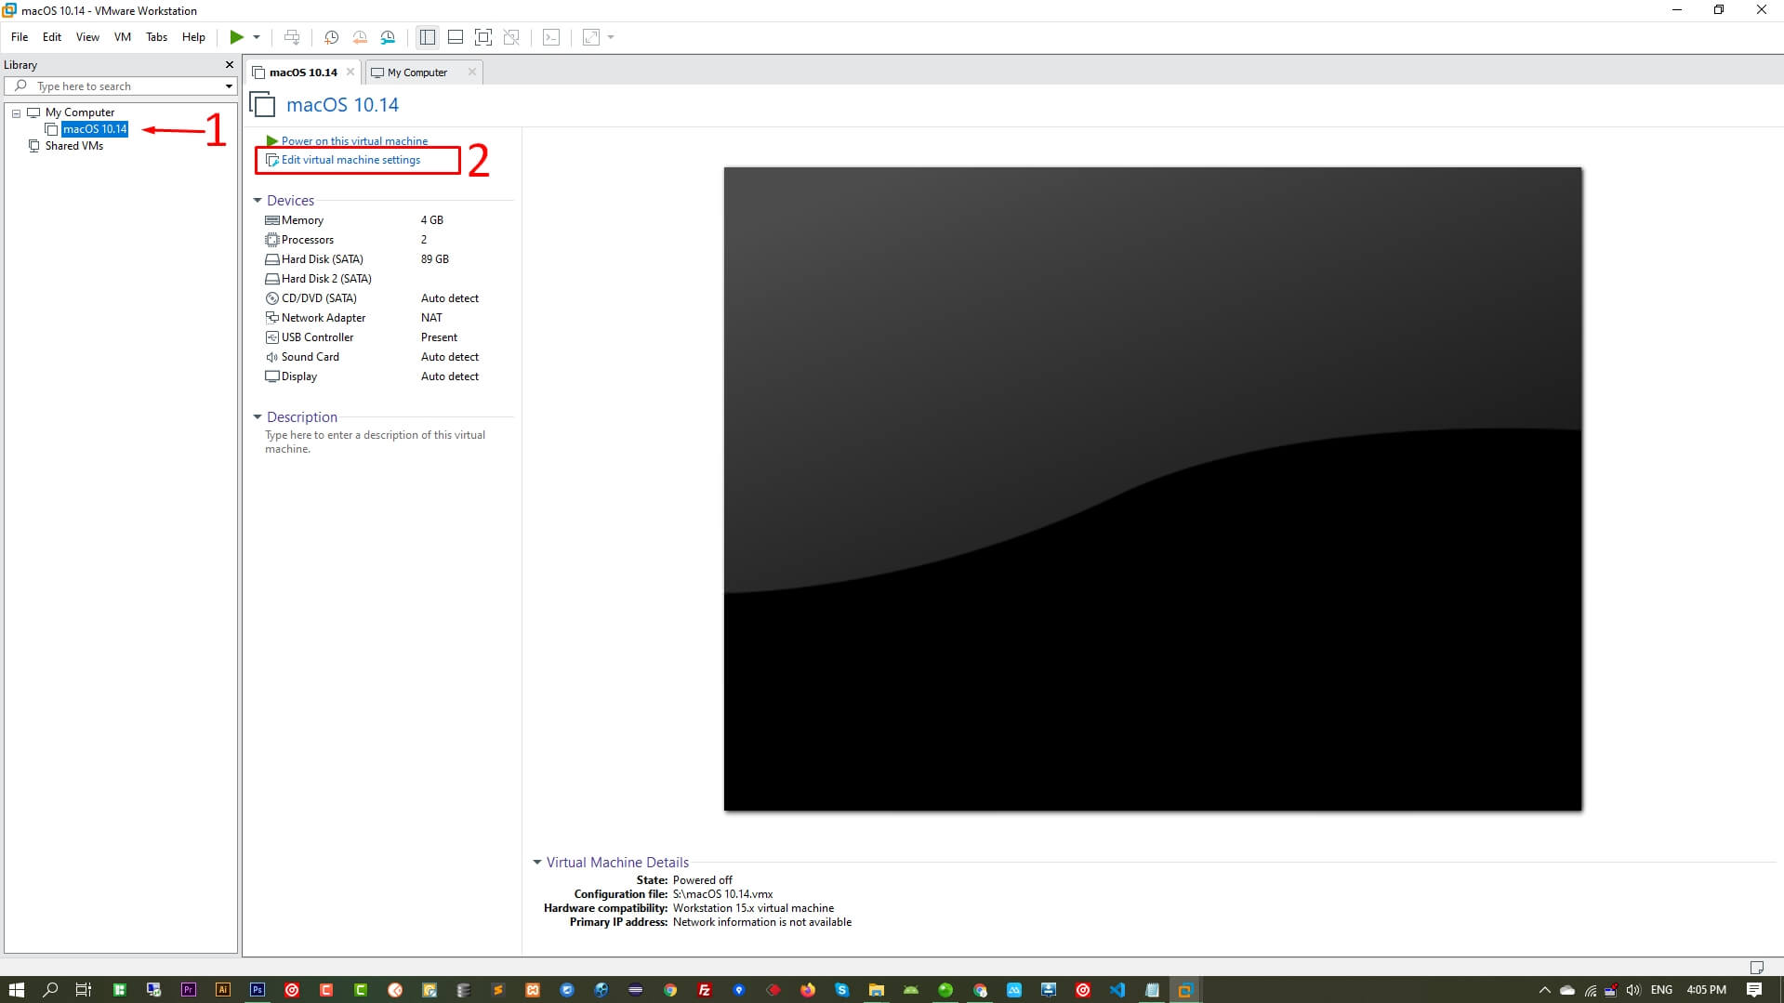Open Photoshop from the taskbar

[258, 990]
